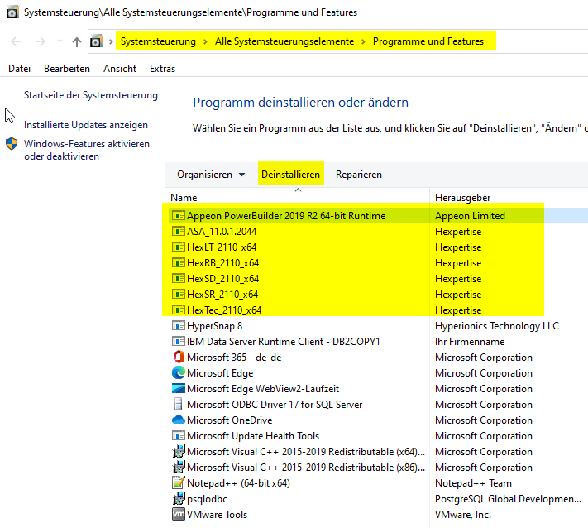Screen dimensions: 588x528
Task: Expand chevron after Alle Systemsteuerungselemente breadcrumb
Action: (x=363, y=41)
